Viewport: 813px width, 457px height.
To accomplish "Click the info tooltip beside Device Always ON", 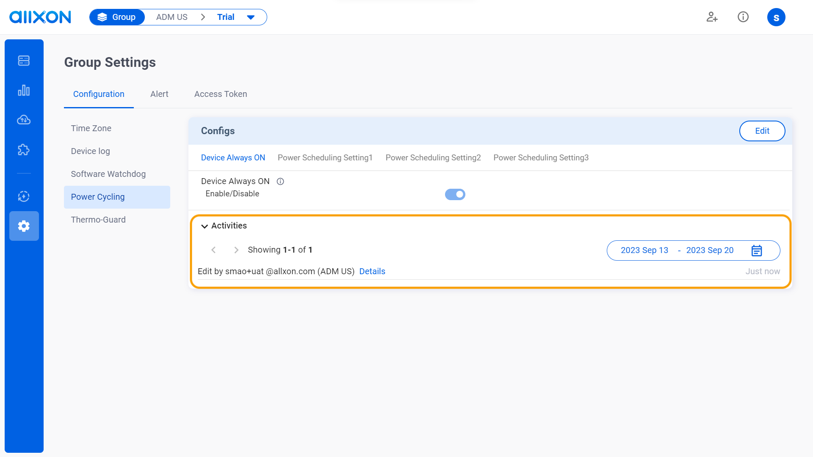I will (280, 181).
